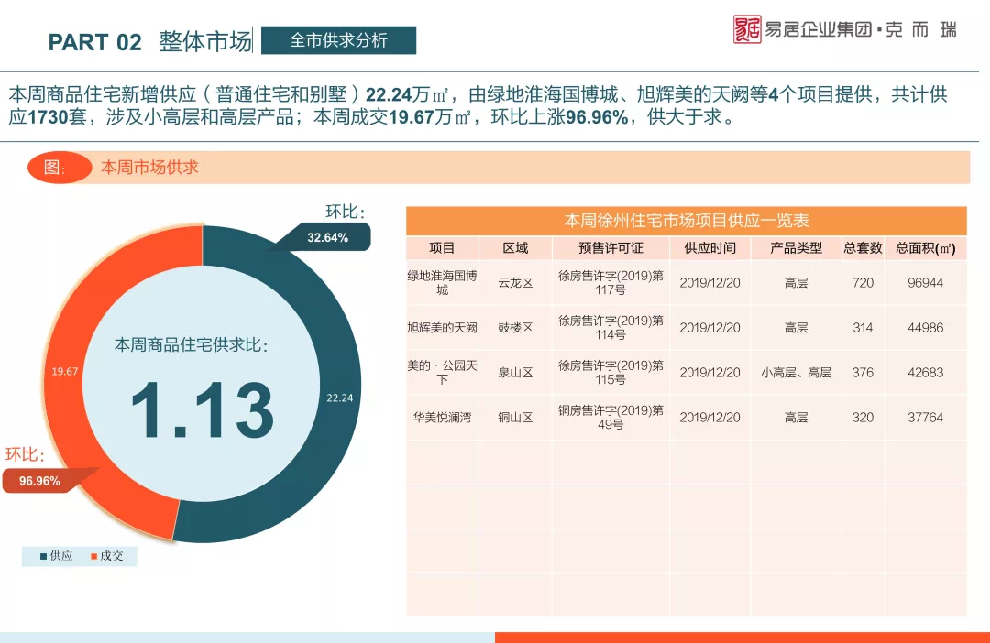Screen dimensions: 990x643
Task: Click the 19.67 transaction ring label
Action: click(x=65, y=372)
